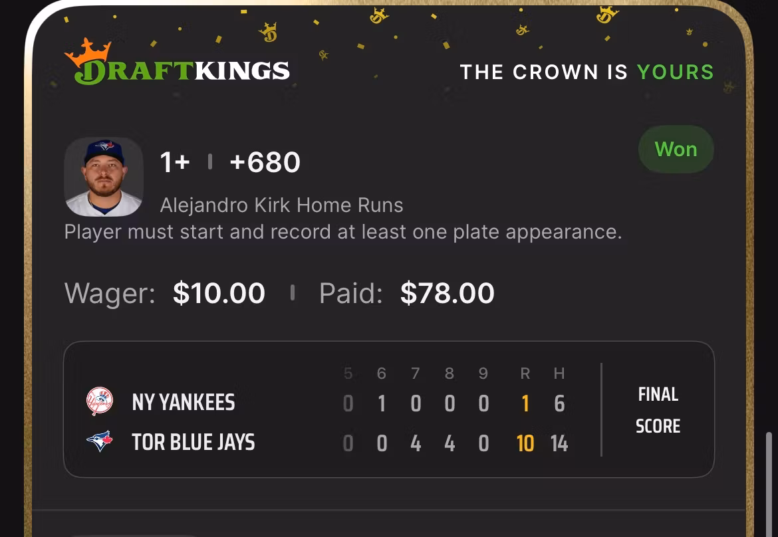
Task: Click the orange crown icon above DraftKings
Action: pos(87,51)
